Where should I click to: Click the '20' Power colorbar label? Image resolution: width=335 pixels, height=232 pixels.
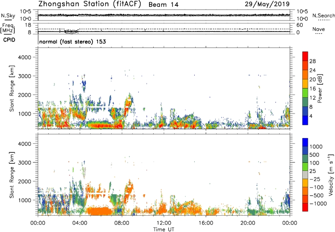pyautogui.click(x=312, y=80)
